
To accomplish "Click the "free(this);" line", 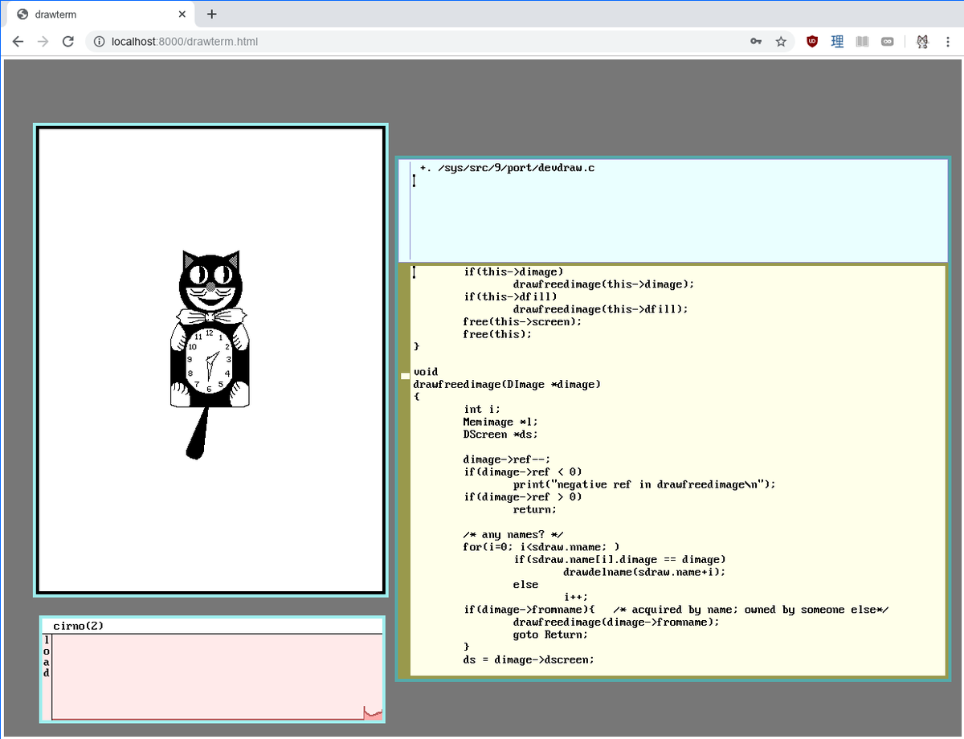I will (x=497, y=334).
